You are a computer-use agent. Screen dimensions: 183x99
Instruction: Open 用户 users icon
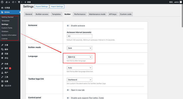pyautogui.click(x=2, y=73)
